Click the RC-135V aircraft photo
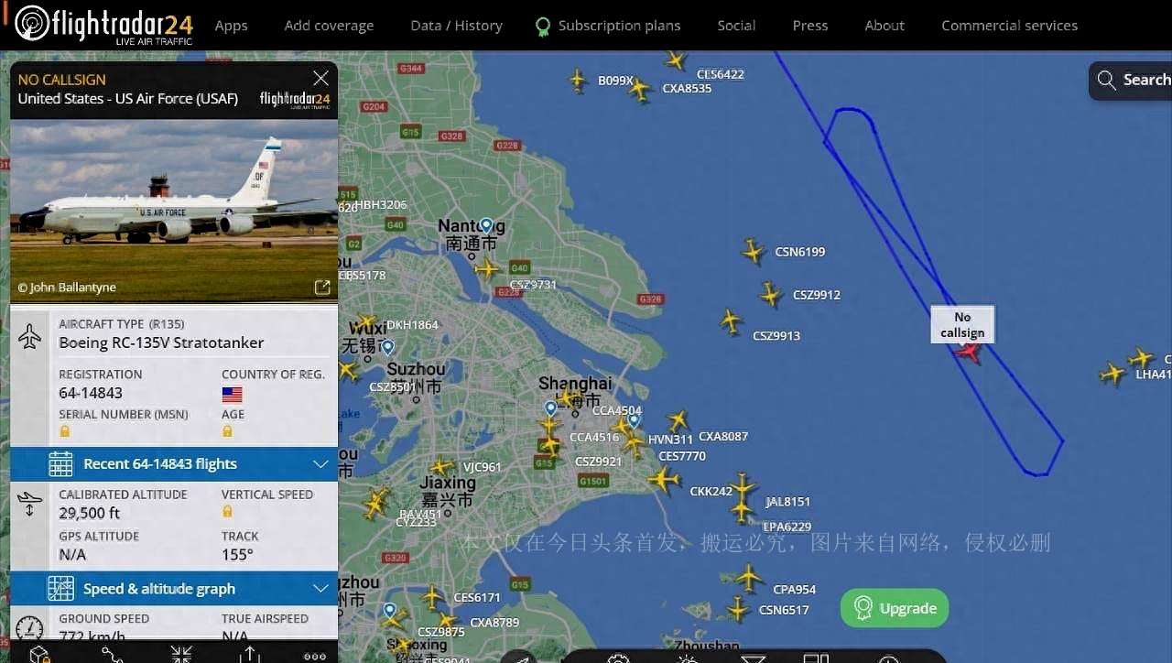The height and width of the screenshot is (663, 1172). tap(174, 211)
